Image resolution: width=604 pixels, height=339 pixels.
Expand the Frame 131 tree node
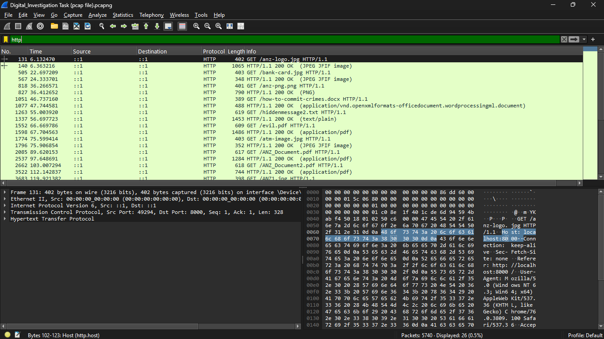click(5, 192)
